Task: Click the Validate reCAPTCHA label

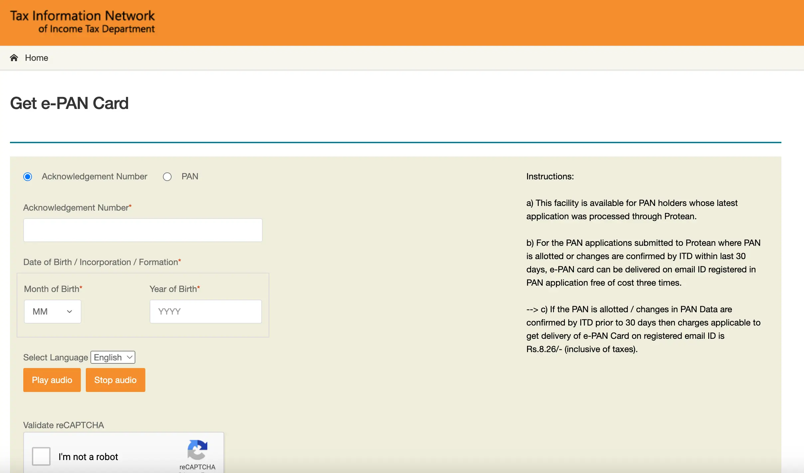Action: 64,425
